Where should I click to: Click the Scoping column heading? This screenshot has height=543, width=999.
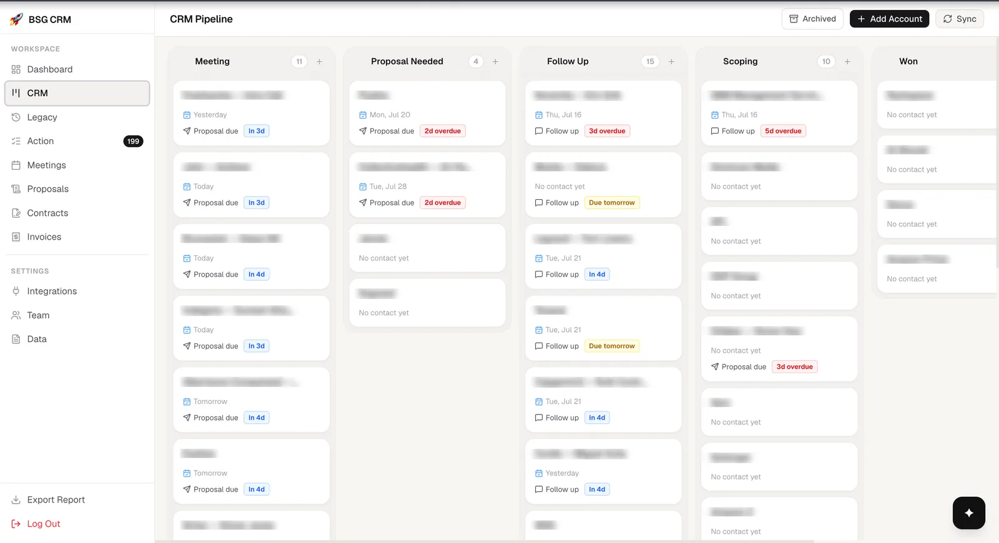(x=741, y=62)
